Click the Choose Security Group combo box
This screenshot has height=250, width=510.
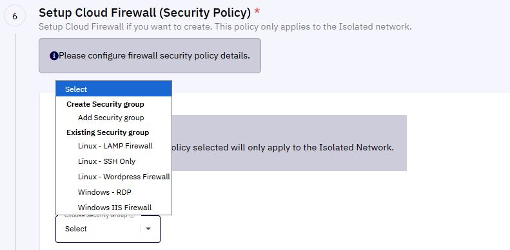pos(108,229)
